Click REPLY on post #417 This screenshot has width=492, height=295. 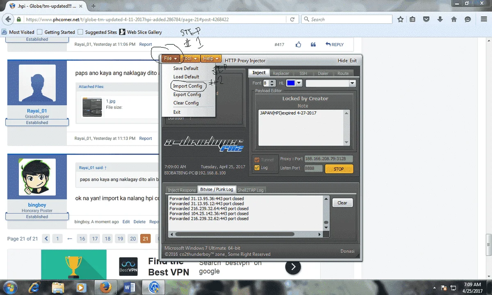tap(335, 44)
